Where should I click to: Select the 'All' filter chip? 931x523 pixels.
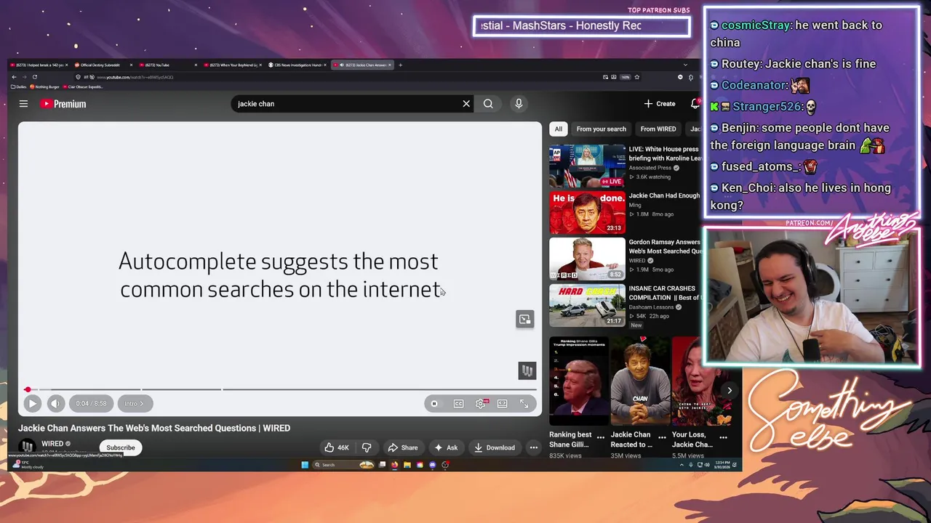[558, 129]
